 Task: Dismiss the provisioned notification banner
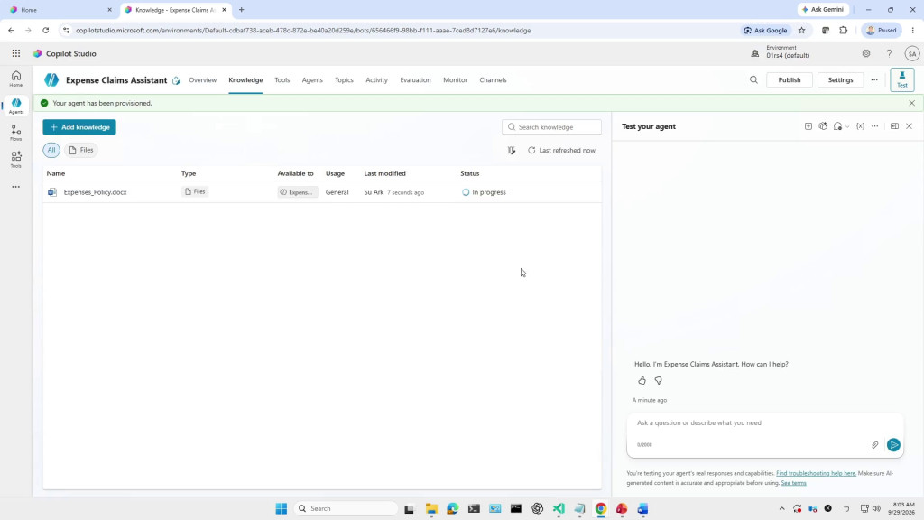pos(911,103)
